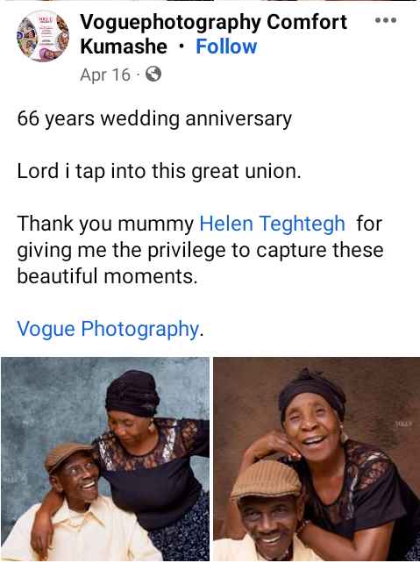Open the Apr 16 post timestamp
The width and height of the screenshot is (420, 563).
tap(105, 75)
